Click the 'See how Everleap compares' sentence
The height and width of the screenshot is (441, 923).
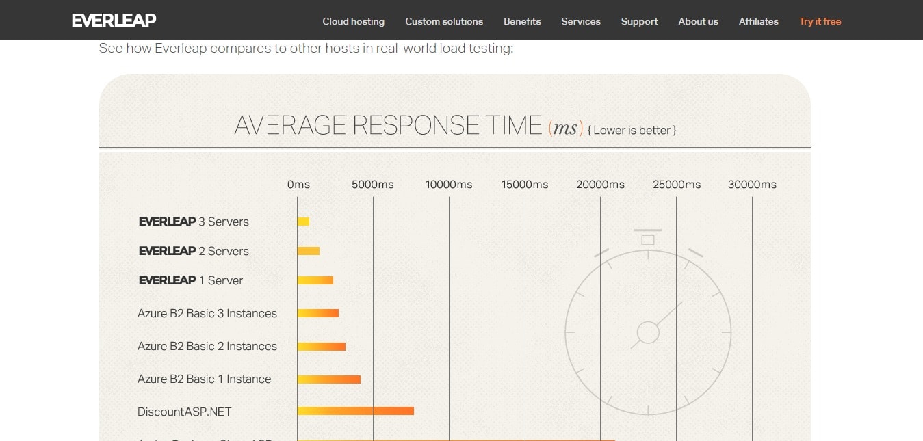(306, 49)
